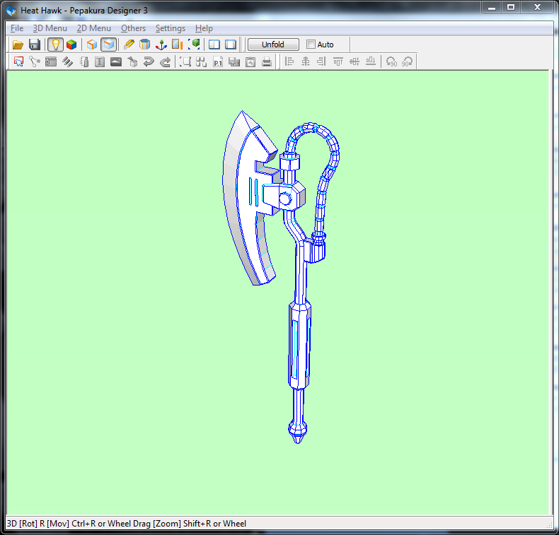Click the green cube fit-to-view icon
The width and height of the screenshot is (559, 535).
[195, 45]
